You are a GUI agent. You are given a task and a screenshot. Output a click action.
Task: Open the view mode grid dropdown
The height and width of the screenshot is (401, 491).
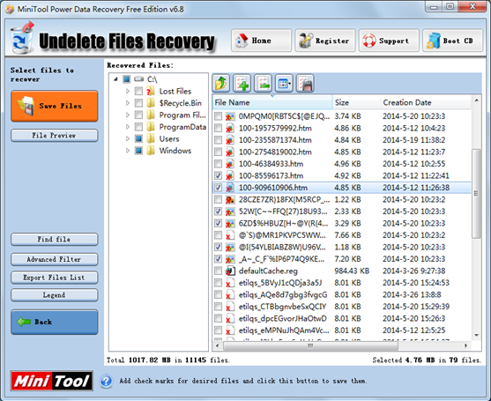point(284,84)
